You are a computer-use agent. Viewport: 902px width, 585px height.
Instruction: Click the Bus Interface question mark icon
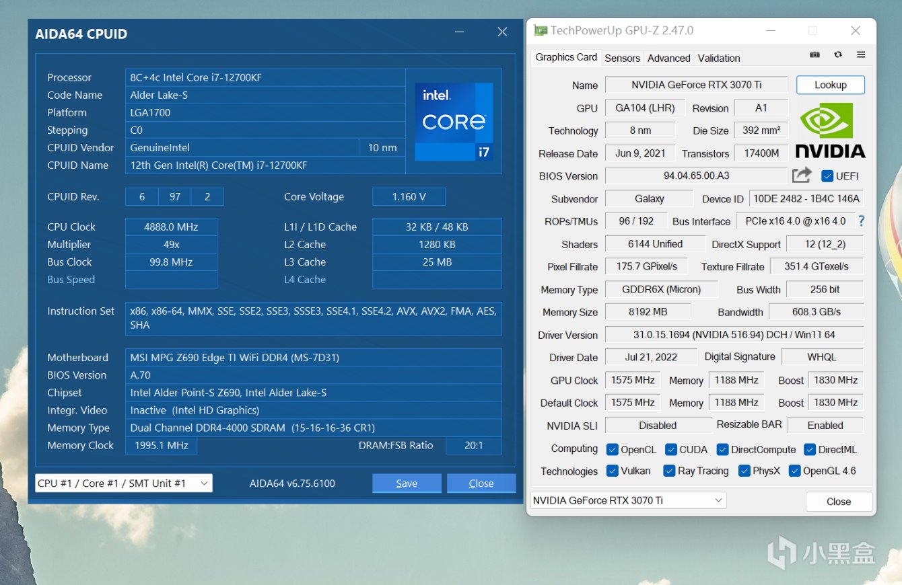coord(861,221)
